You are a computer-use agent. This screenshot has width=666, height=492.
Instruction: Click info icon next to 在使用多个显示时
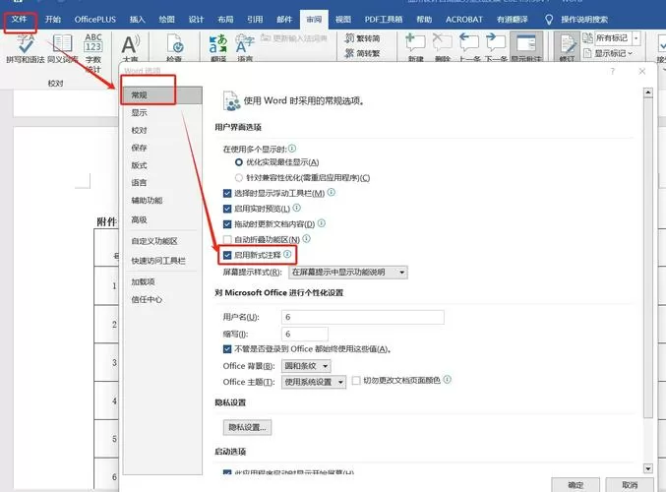tap(292, 149)
